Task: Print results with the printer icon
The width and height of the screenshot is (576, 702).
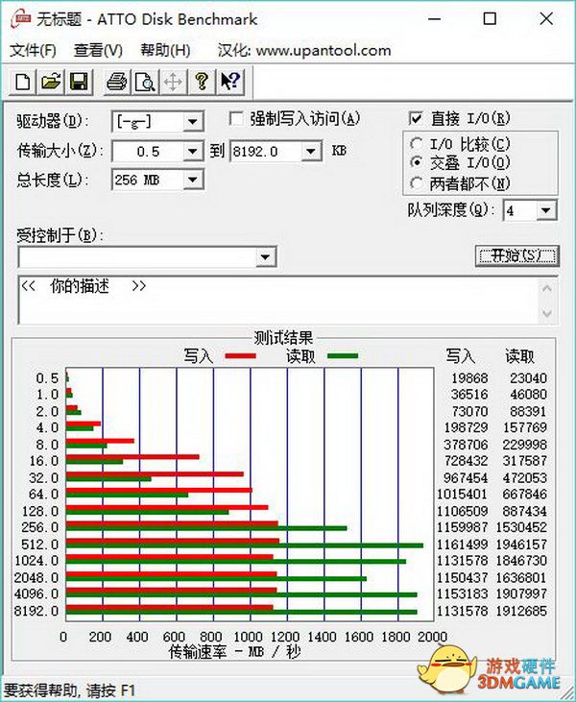Action: point(117,82)
